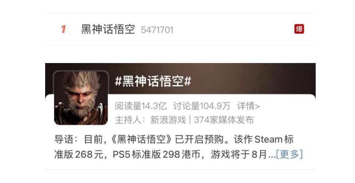Open the #黑神话悟空# hashtag title

click(x=153, y=81)
